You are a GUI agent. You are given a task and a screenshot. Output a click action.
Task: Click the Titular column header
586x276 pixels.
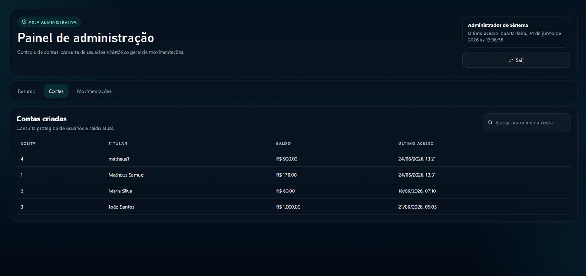click(x=118, y=144)
